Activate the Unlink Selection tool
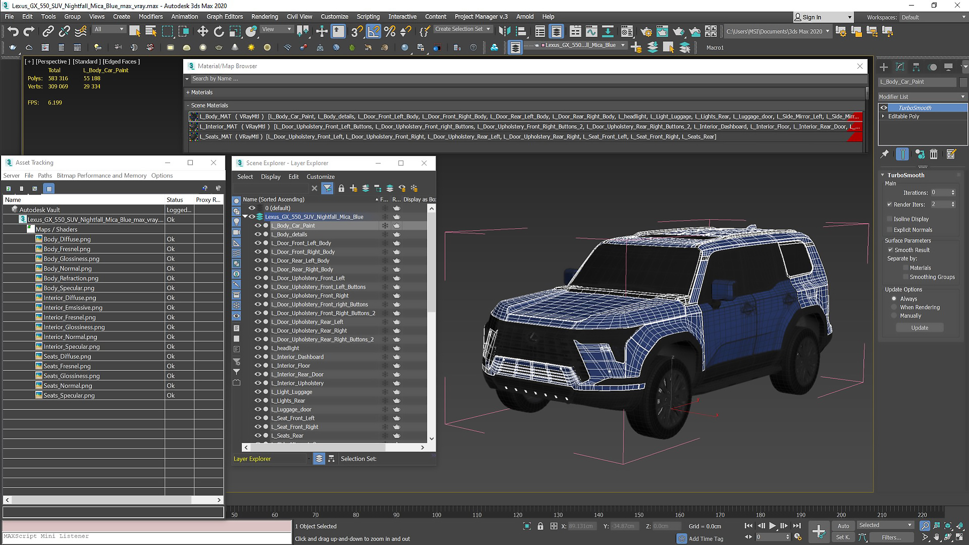Image resolution: width=969 pixels, height=545 pixels. pyautogui.click(x=64, y=31)
